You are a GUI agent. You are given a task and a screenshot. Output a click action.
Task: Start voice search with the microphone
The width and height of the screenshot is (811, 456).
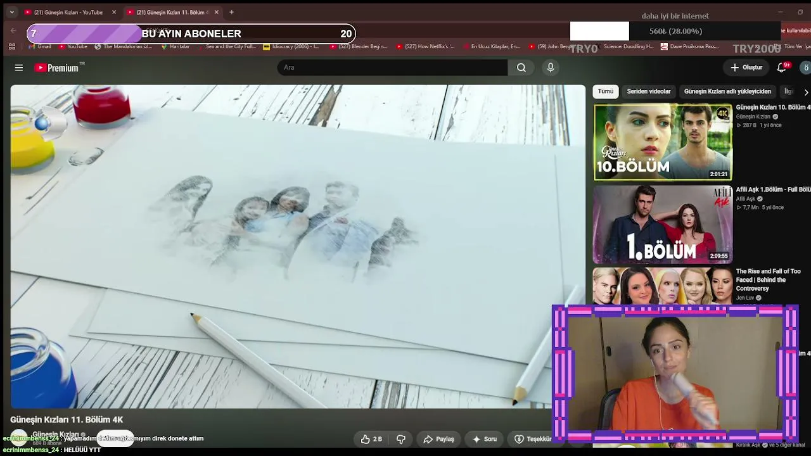coord(551,68)
